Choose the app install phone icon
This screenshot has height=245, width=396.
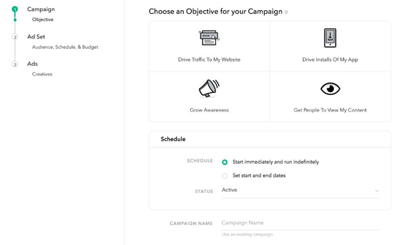coord(330,38)
